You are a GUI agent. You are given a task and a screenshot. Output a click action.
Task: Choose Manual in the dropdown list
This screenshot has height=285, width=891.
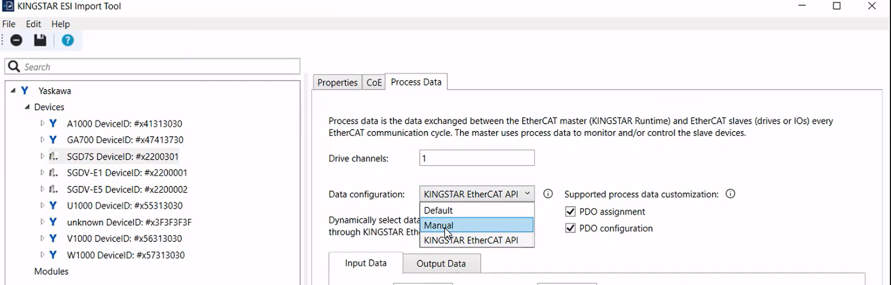pos(477,225)
